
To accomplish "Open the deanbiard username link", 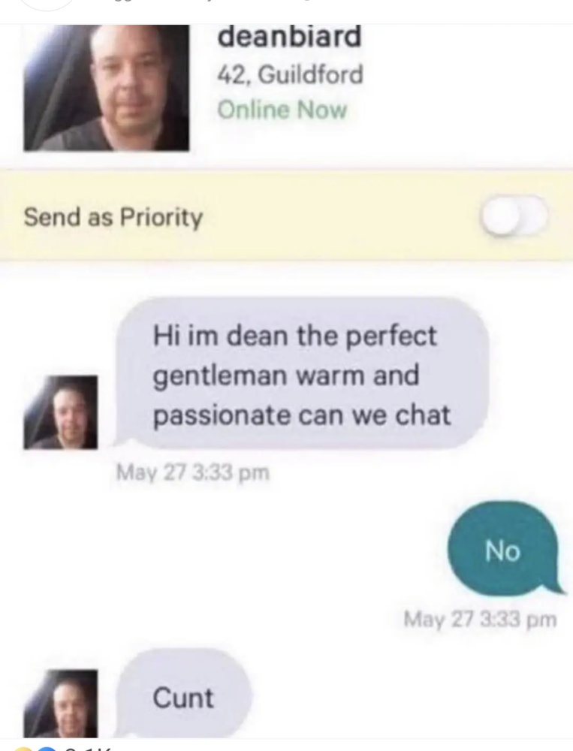I will 289,37.
